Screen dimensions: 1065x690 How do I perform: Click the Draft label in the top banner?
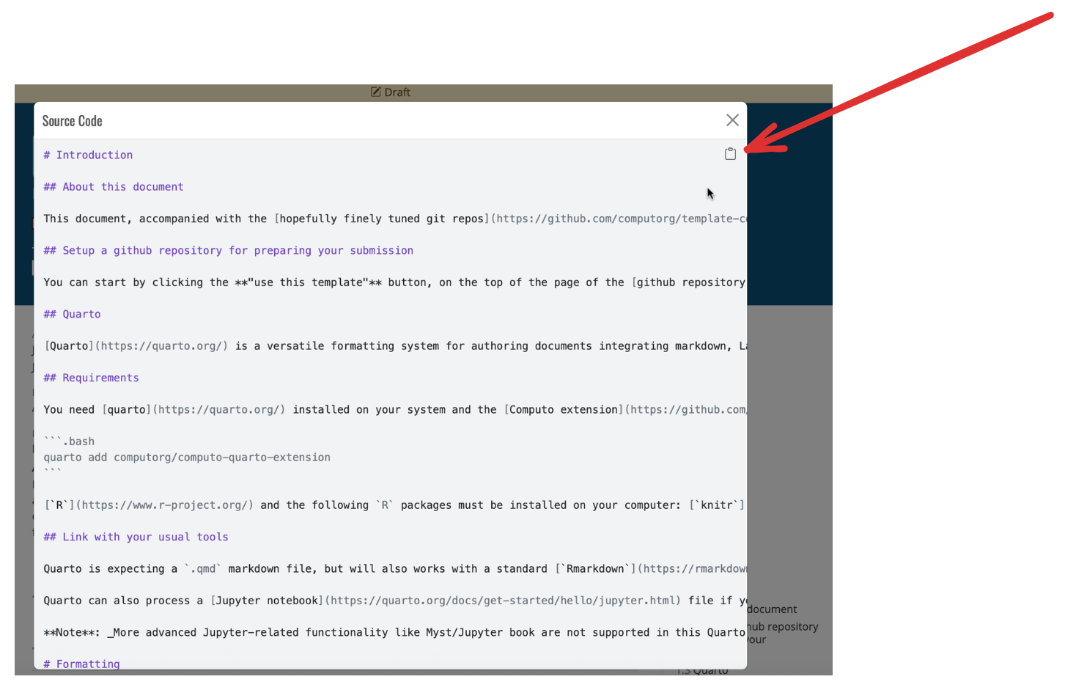397,92
